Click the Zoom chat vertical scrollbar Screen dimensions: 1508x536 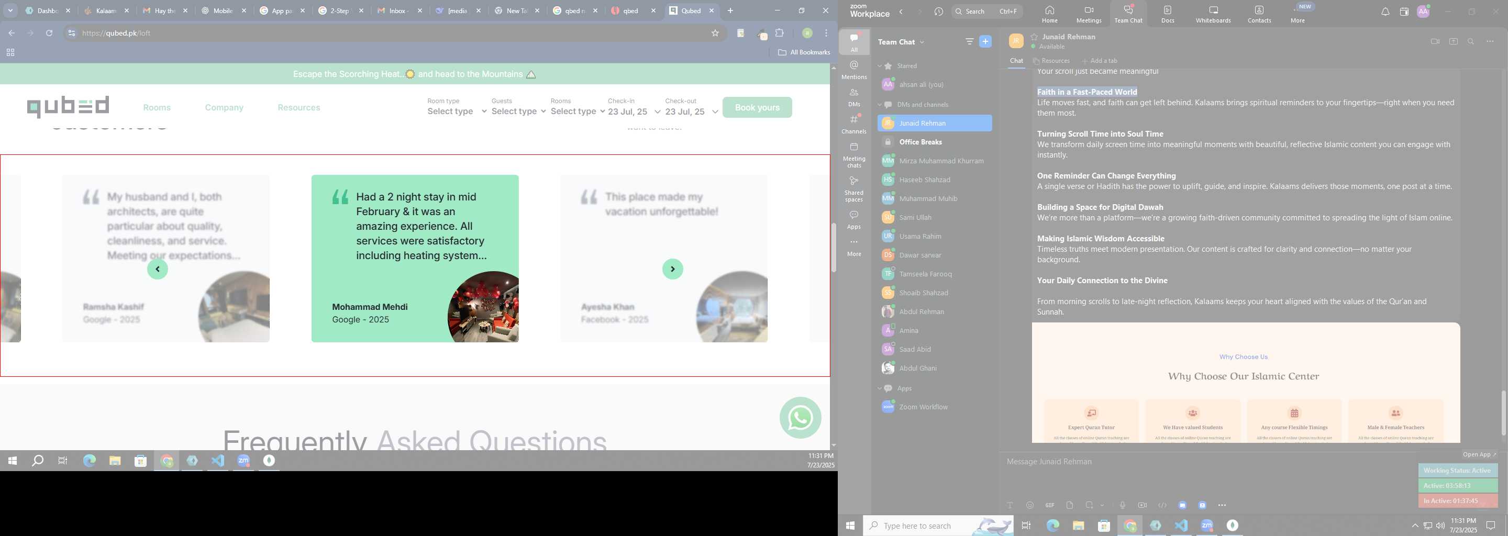coord(1503,413)
